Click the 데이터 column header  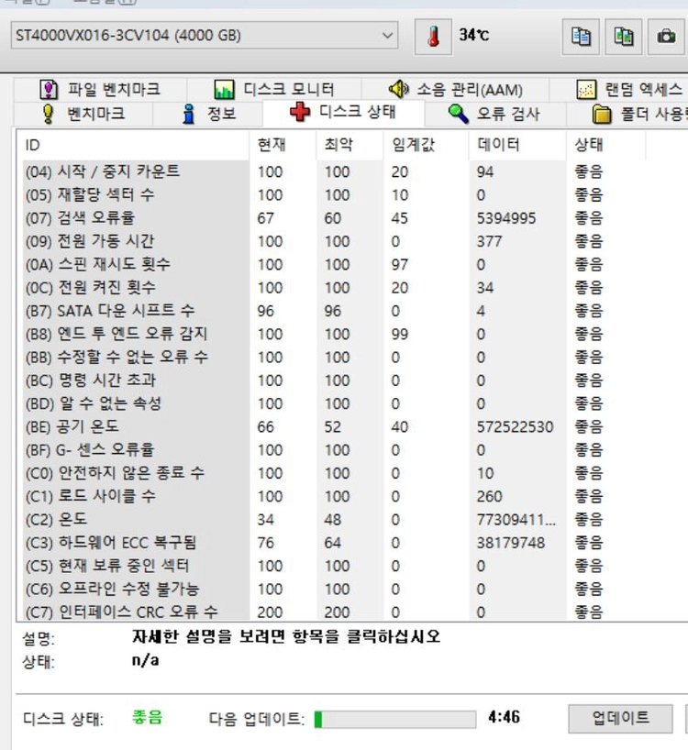(x=517, y=145)
